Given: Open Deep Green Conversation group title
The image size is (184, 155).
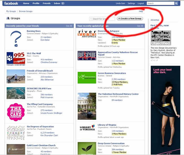Looking at the screenshot, I should [x=111, y=143].
